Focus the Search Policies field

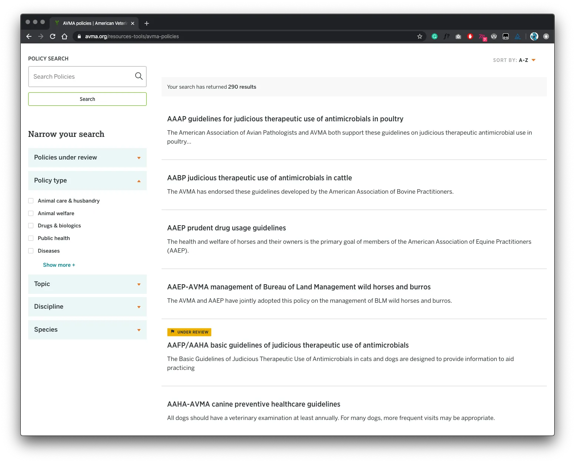coord(87,76)
